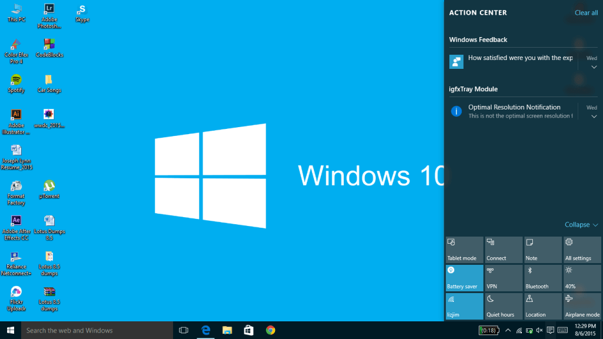Launch Adobe Illustrator desktop shortcut
The height and width of the screenshot is (339, 603).
pos(16,122)
